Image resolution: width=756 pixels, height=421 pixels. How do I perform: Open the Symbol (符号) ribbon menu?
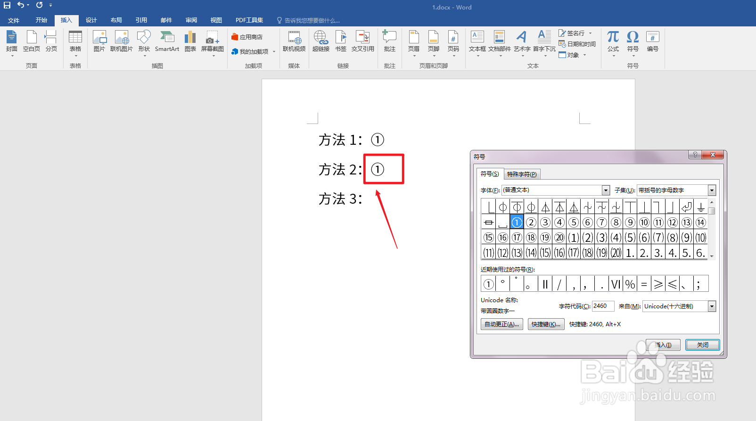tap(633, 43)
